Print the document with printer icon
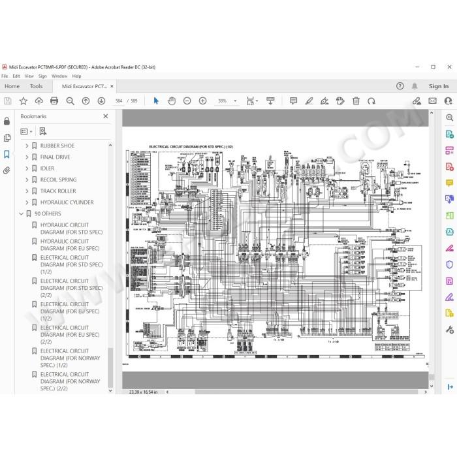This screenshot has width=457, height=457. (x=54, y=101)
